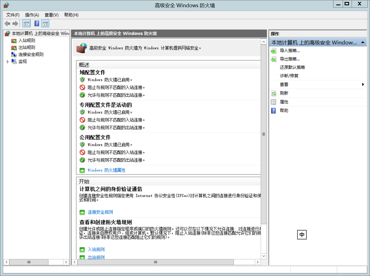Viewport: 370px width, 276px height.
Task: Click the 概述 section header
Action: click(x=84, y=65)
